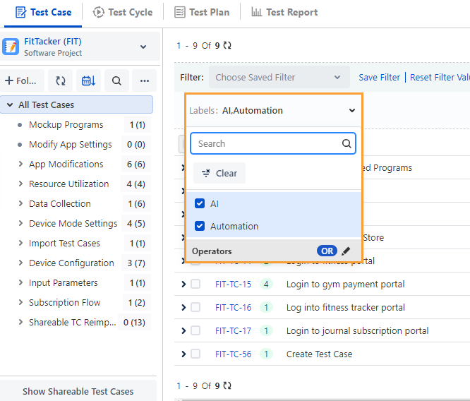Refresh the top results count

click(x=227, y=46)
